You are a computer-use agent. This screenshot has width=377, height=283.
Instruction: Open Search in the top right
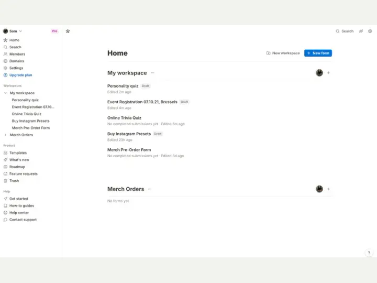click(x=345, y=31)
